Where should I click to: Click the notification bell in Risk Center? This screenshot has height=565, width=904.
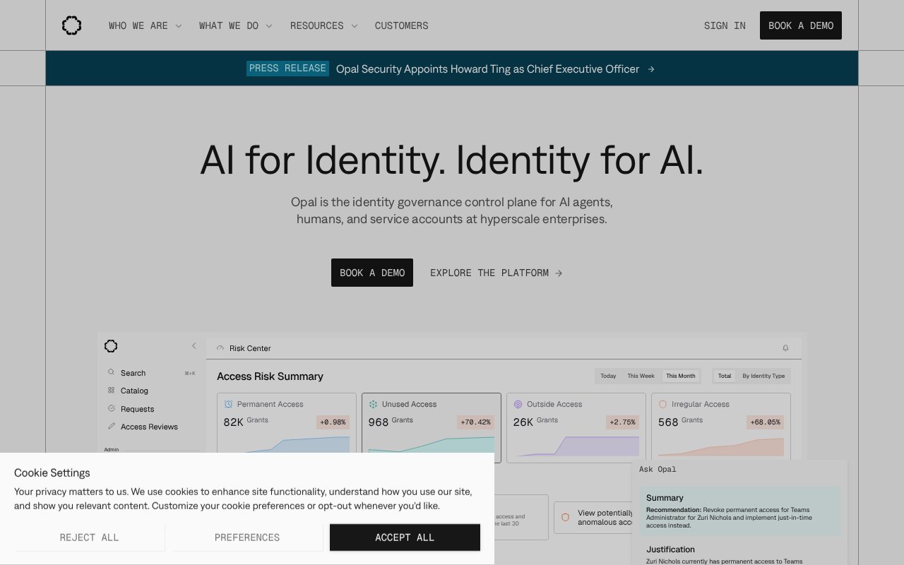(x=785, y=348)
